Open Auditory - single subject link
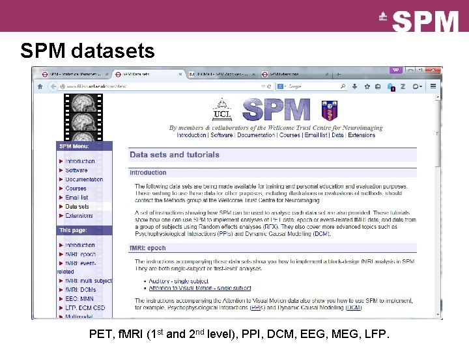Screen dimensions: 469x351 tap(178, 281)
